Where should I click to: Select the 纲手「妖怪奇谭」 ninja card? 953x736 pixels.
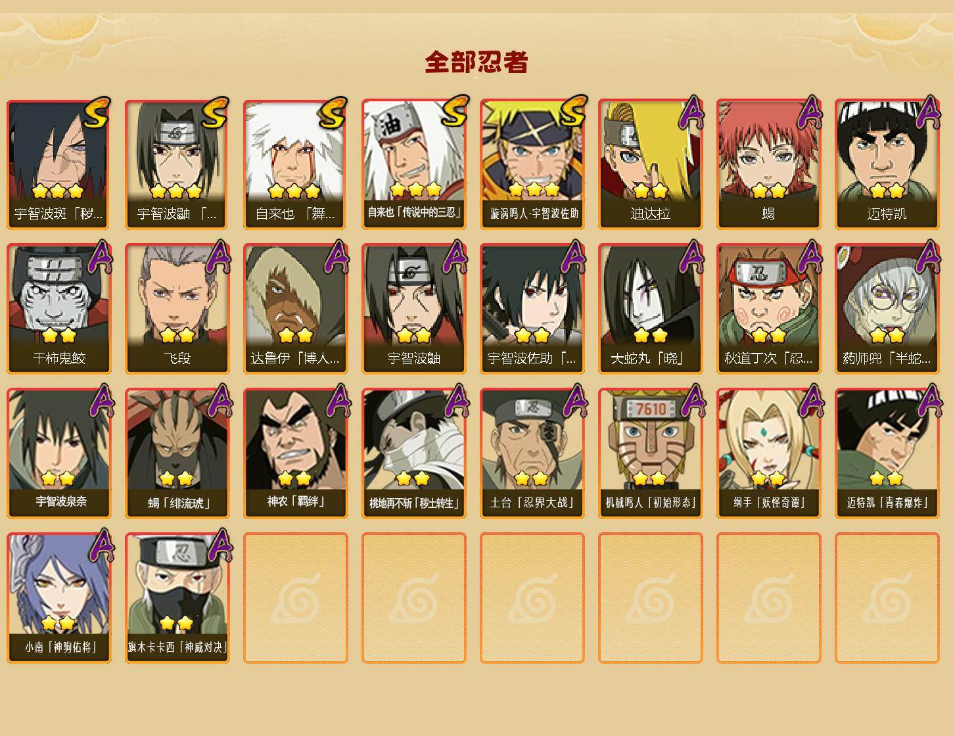[x=768, y=453]
